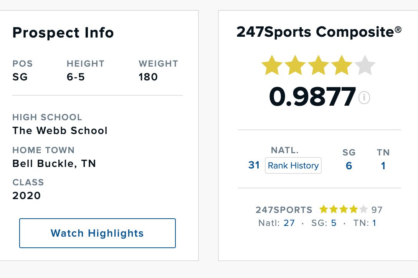Click the fourth gold composite star

(341, 65)
